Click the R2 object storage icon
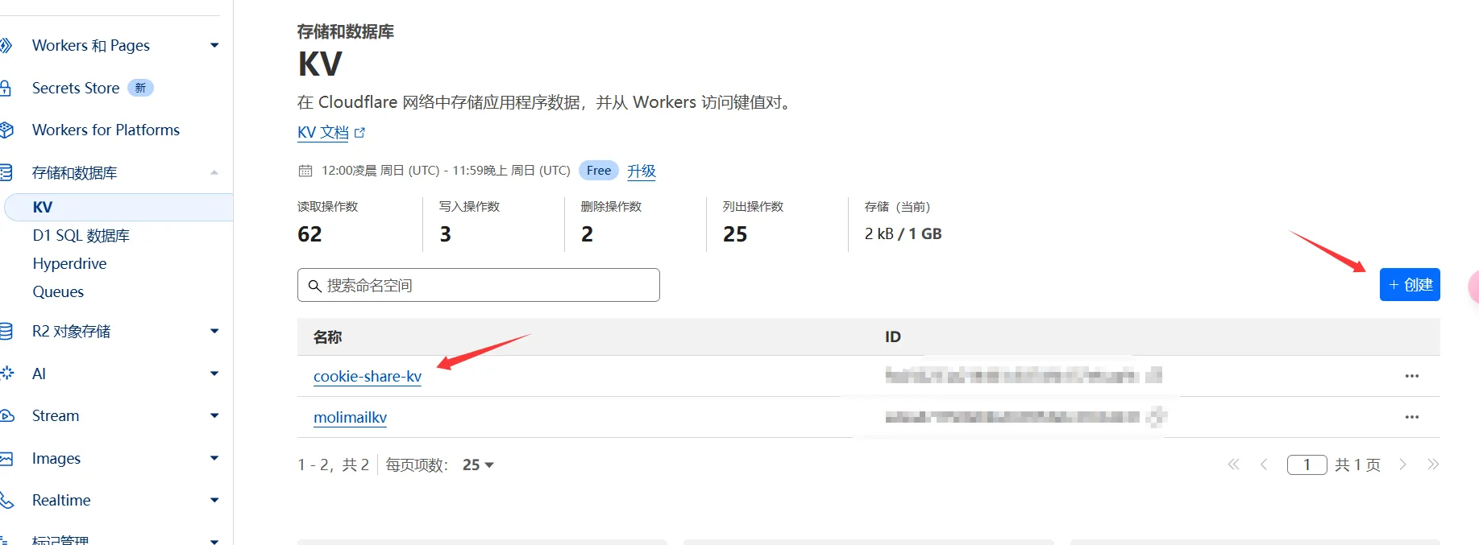This screenshot has height=545, width=1479. click(6, 331)
